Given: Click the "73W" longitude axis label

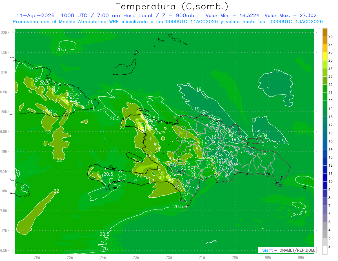Looking at the screenshot, I should tap(136, 257).
